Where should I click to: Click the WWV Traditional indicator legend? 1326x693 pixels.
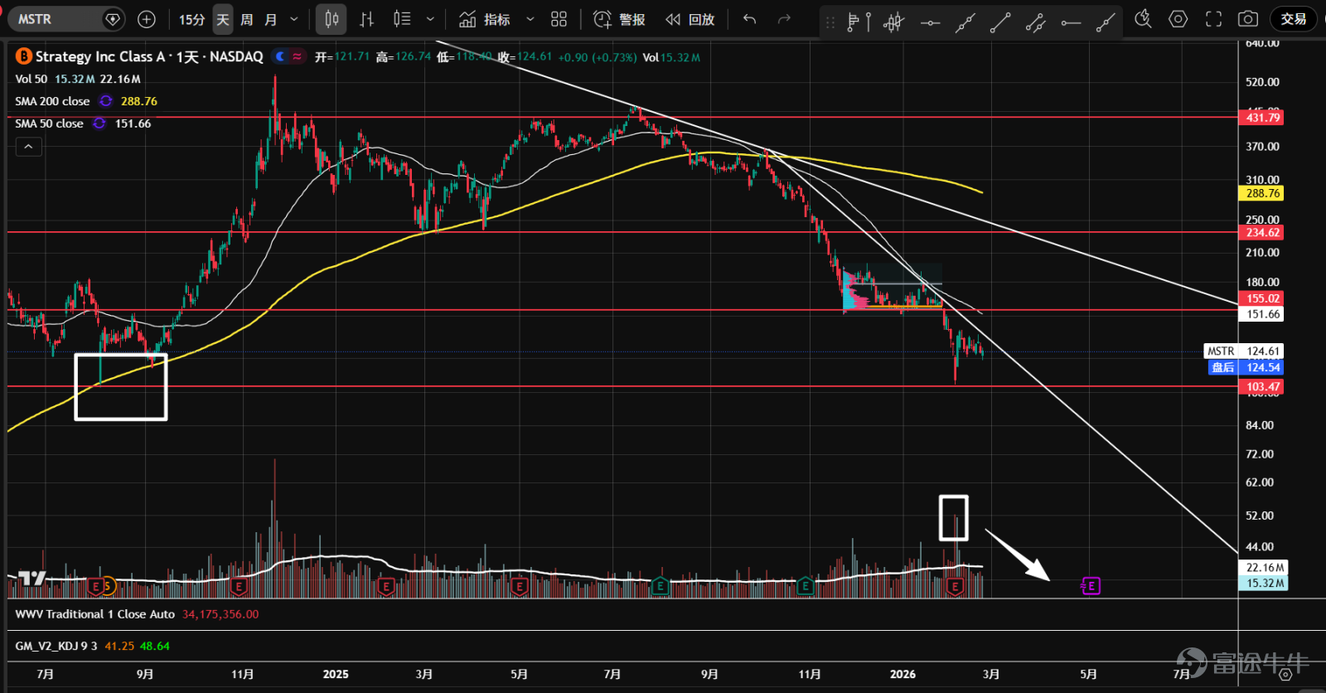(x=94, y=614)
